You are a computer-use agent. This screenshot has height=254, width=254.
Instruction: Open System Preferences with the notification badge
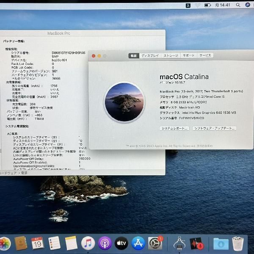[x=155, y=243]
